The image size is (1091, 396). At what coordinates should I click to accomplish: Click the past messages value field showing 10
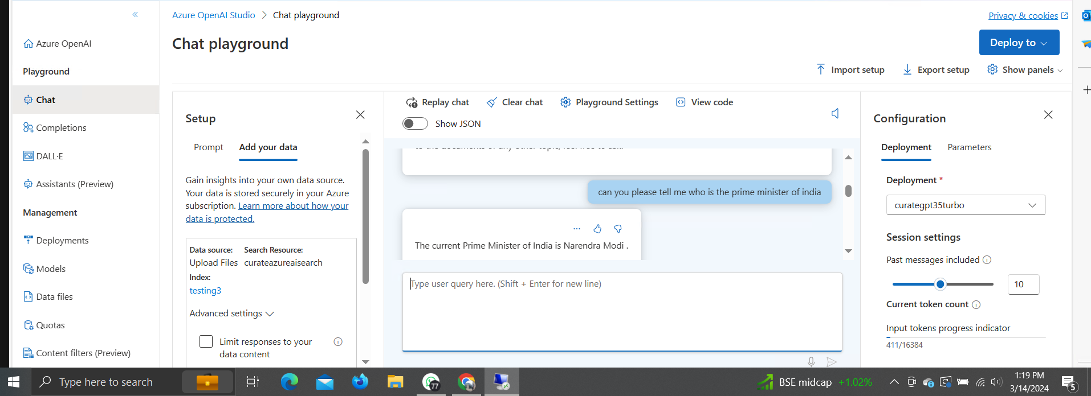click(1023, 284)
